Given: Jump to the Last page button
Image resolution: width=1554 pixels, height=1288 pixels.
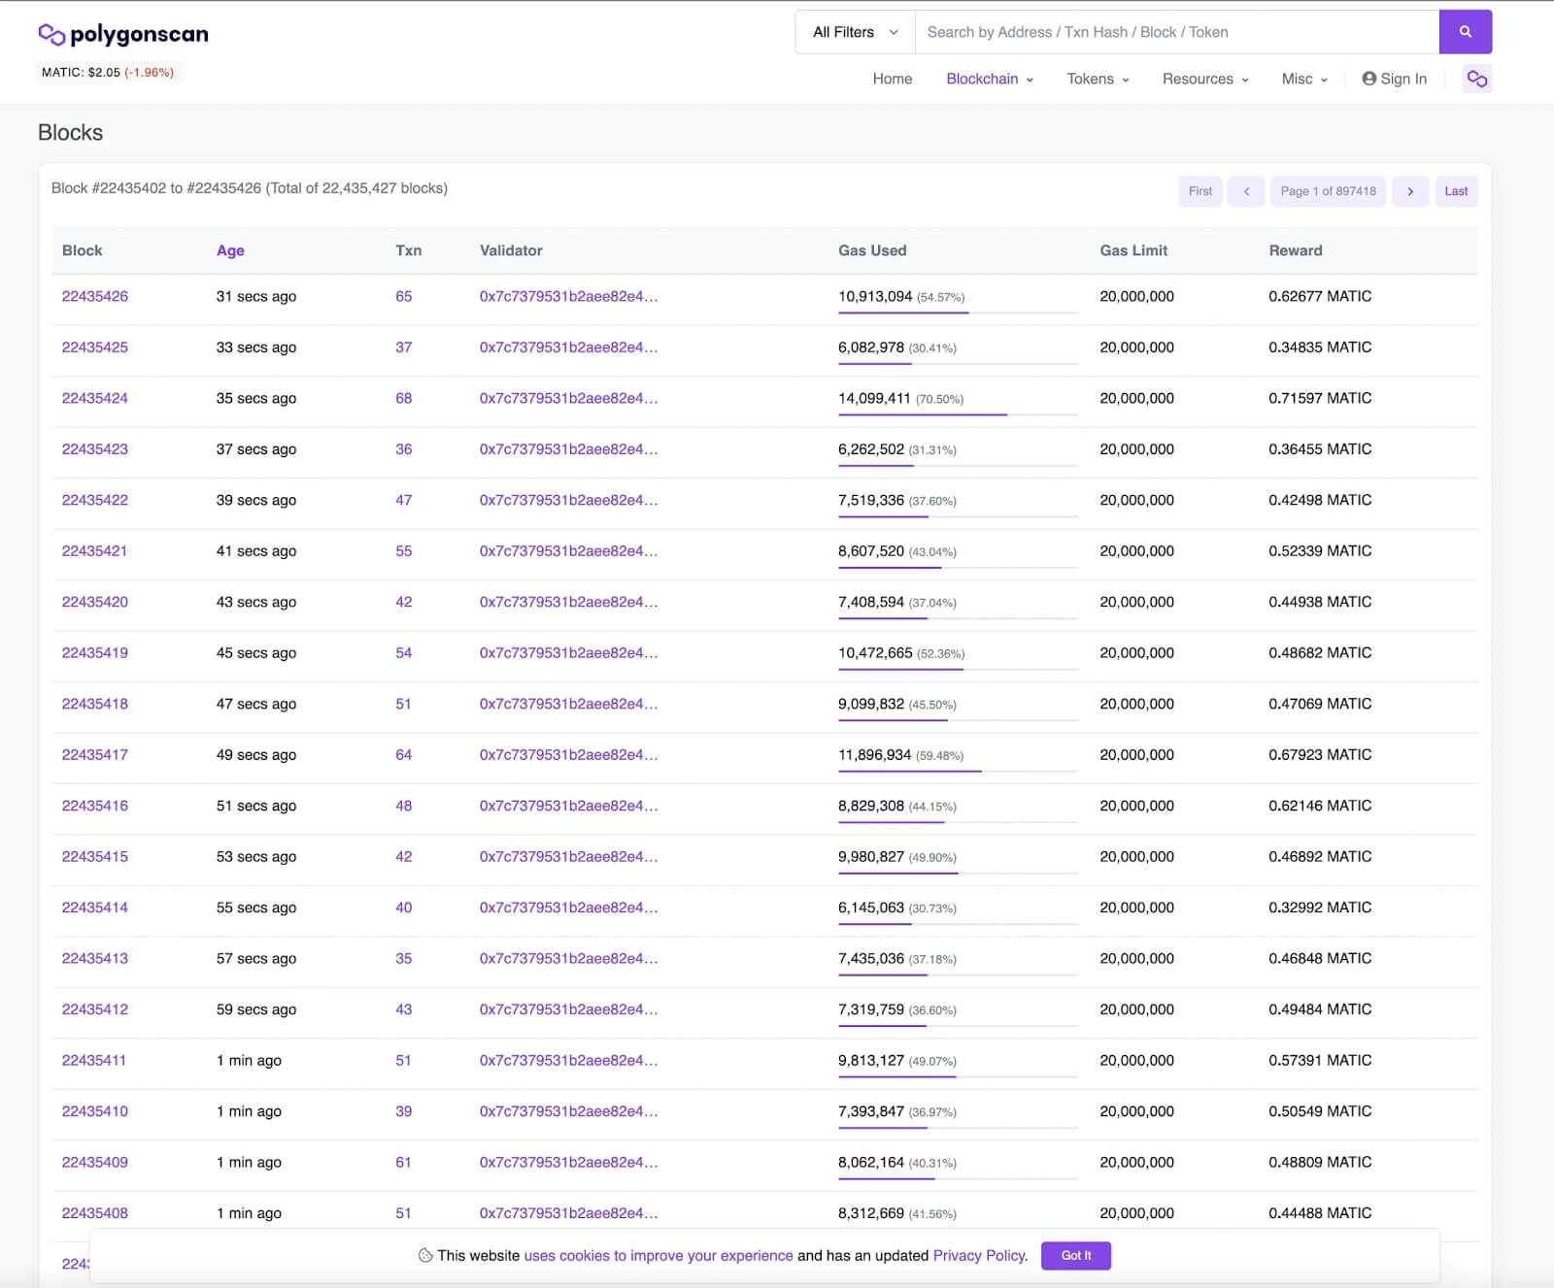Looking at the screenshot, I should [1456, 191].
